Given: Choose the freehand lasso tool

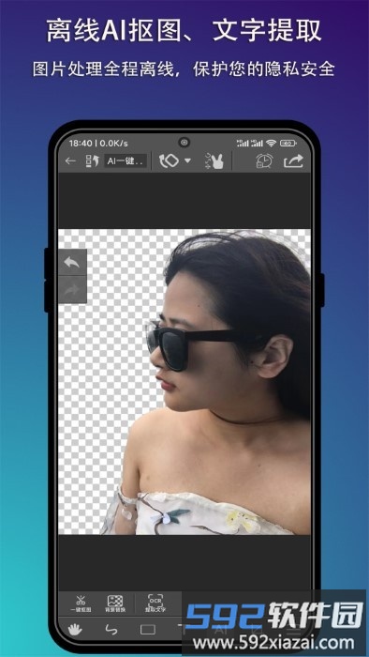Looking at the screenshot, I should (111, 630).
